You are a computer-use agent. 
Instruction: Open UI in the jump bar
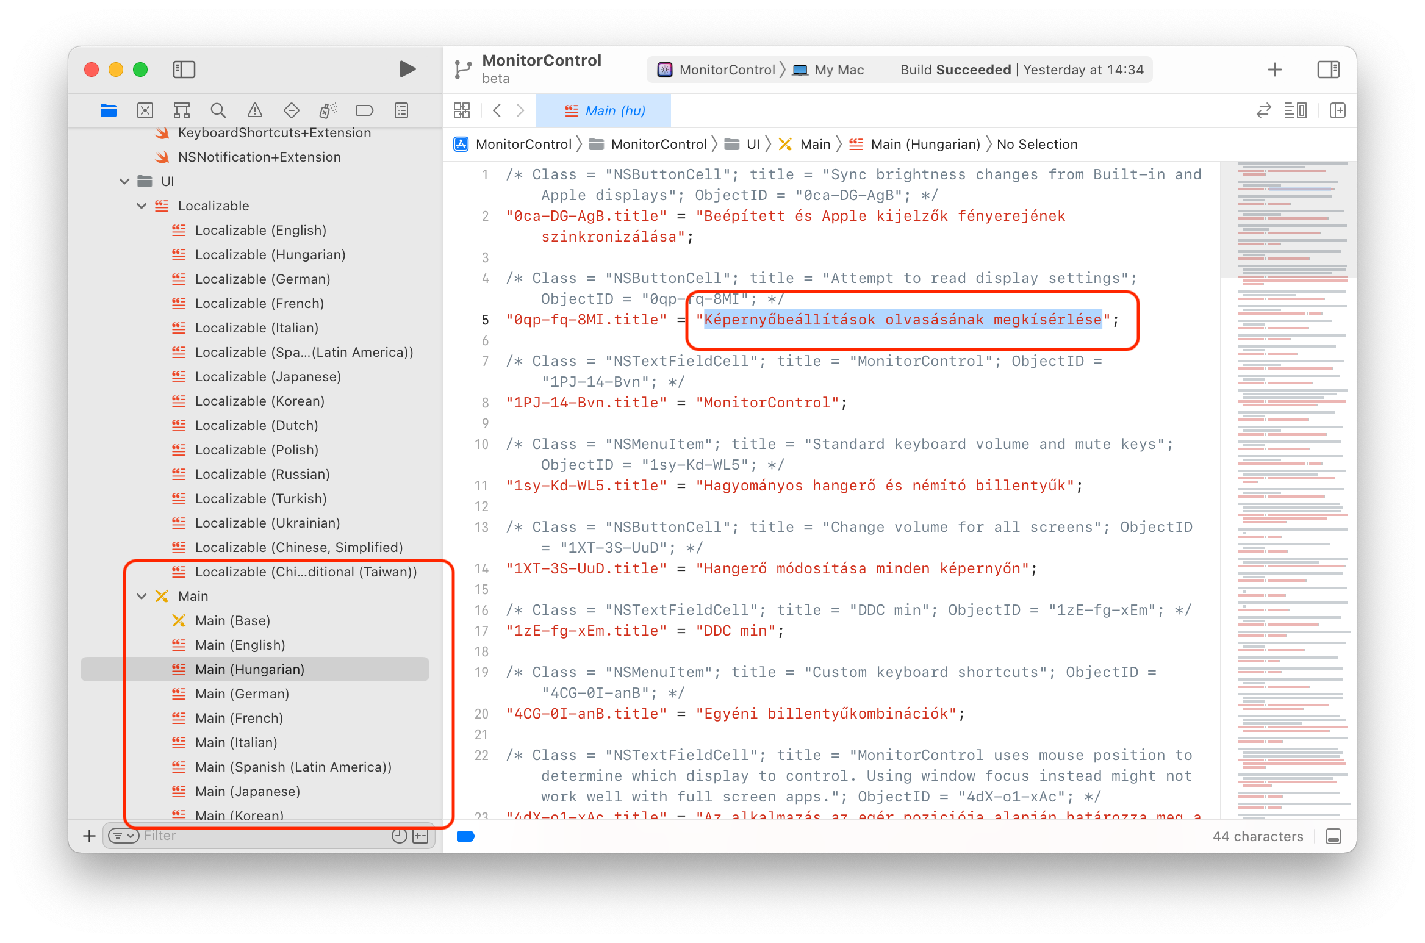click(x=752, y=144)
